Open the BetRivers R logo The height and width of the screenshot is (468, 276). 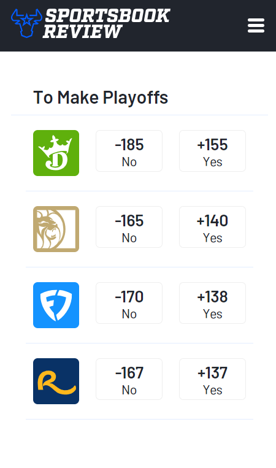tap(56, 381)
